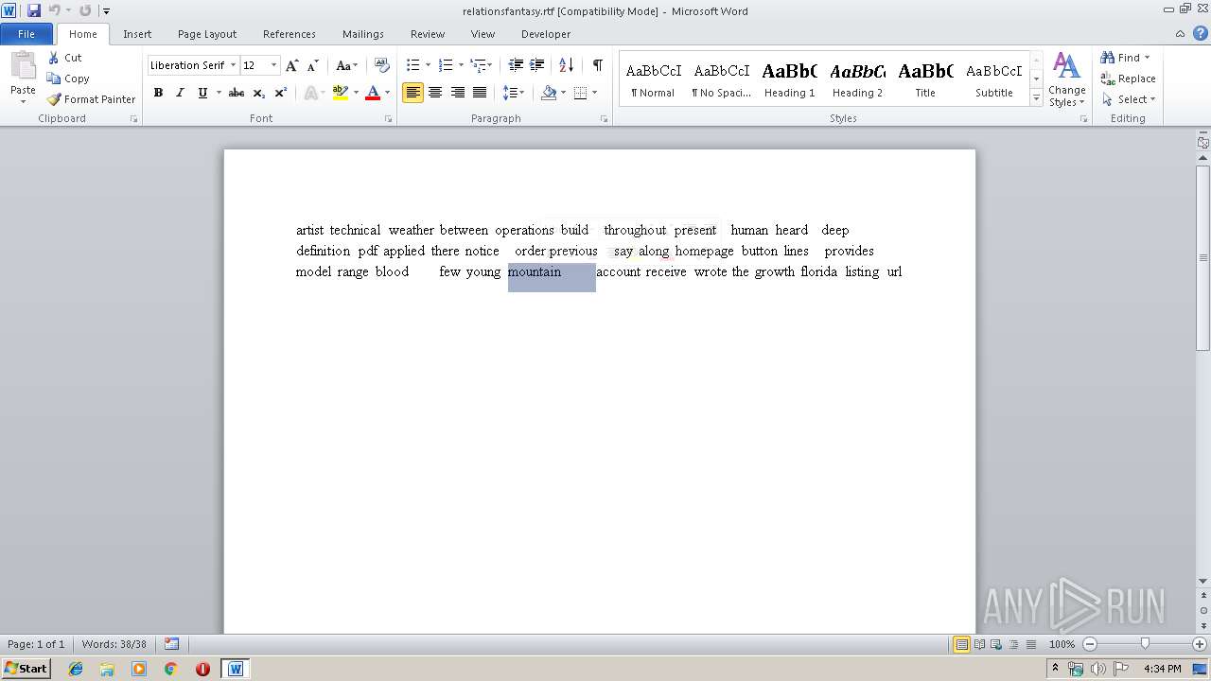The image size is (1211, 681).
Task: Open line spacing dropdown
Action: [513, 93]
